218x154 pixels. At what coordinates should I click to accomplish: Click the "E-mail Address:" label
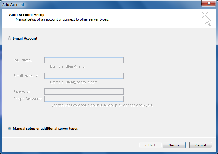point(26,76)
